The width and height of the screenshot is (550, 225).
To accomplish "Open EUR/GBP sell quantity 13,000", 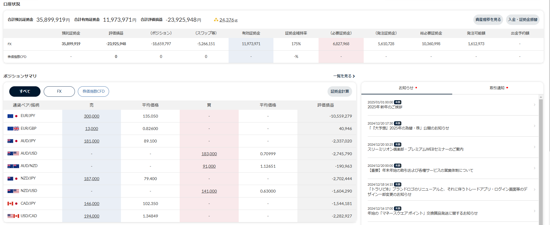I will [91, 129].
